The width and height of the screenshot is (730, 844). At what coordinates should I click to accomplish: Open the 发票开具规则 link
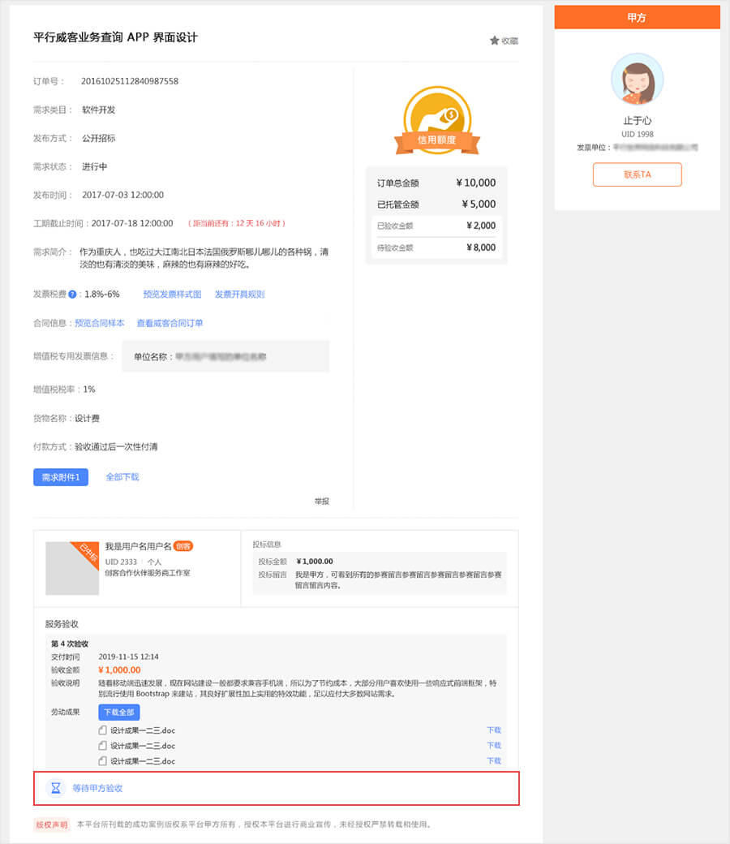click(239, 295)
